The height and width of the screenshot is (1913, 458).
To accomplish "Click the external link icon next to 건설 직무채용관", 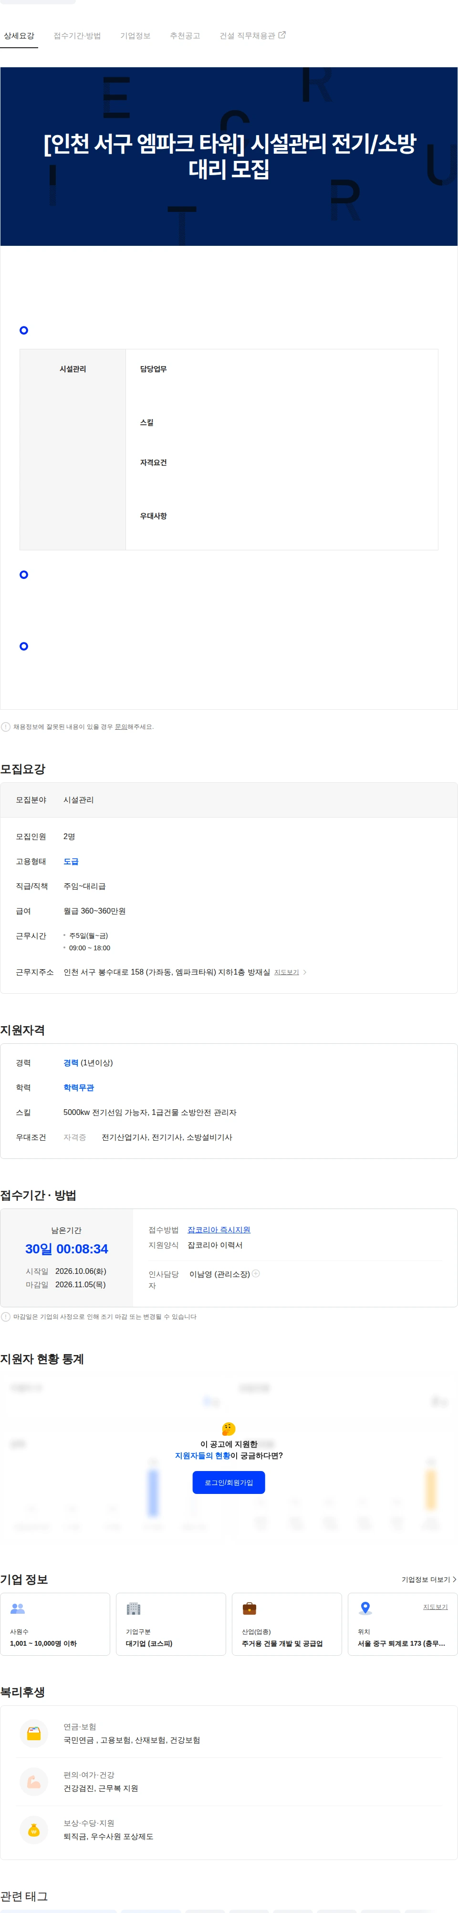I will pyautogui.click(x=282, y=35).
